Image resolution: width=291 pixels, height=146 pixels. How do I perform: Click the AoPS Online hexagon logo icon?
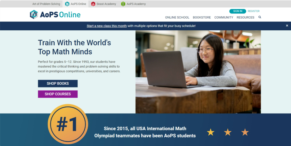click(34, 14)
